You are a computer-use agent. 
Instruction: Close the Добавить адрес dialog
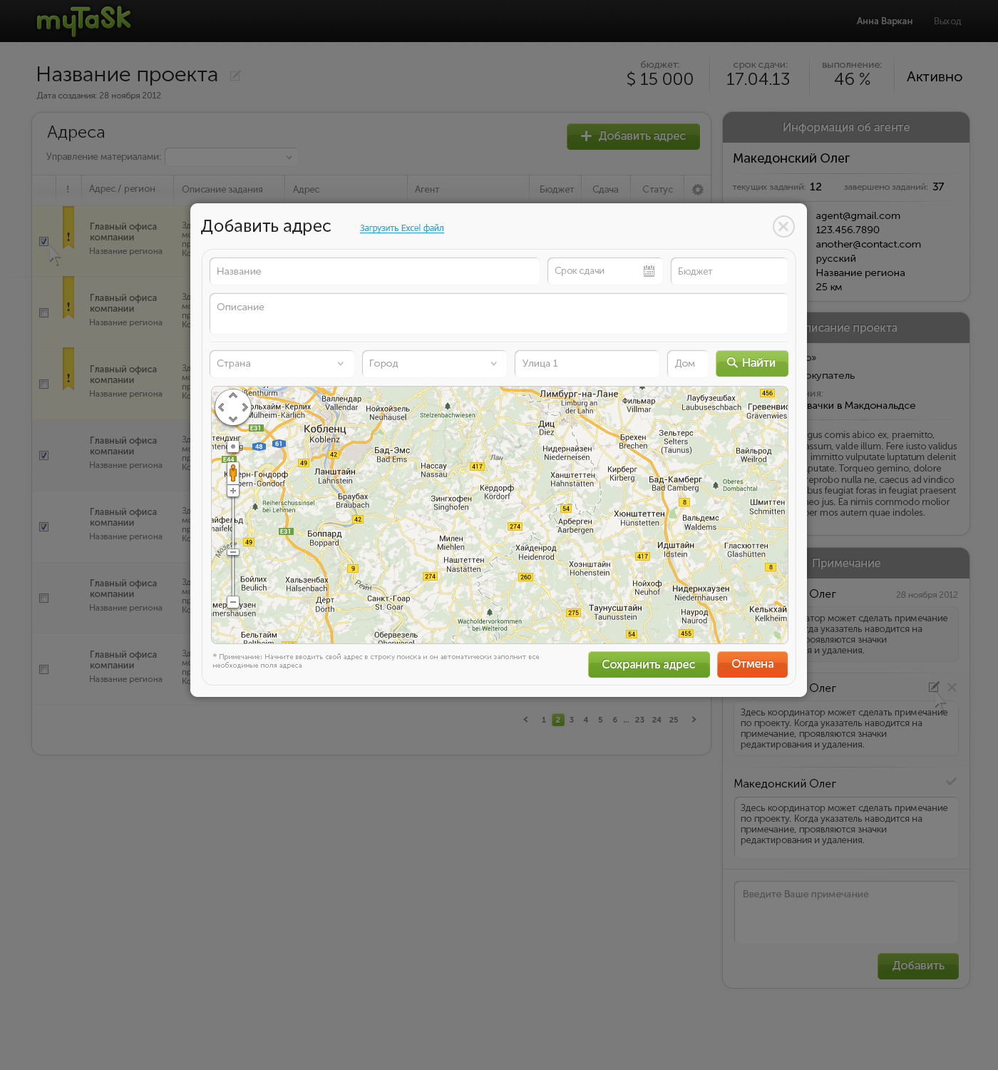(783, 227)
